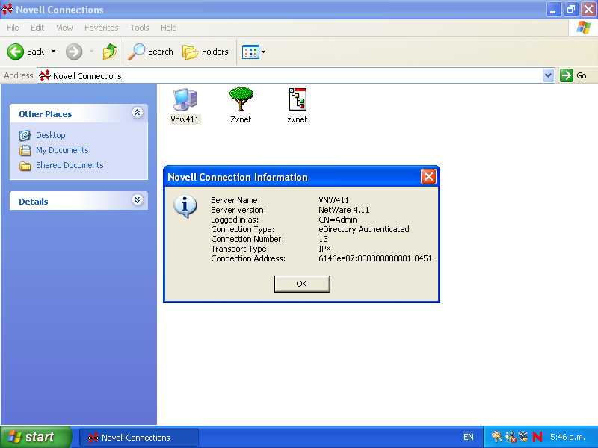The image size is (598, 448).
Task: Click the Novell icon in address bar
Action: point(45,75)
